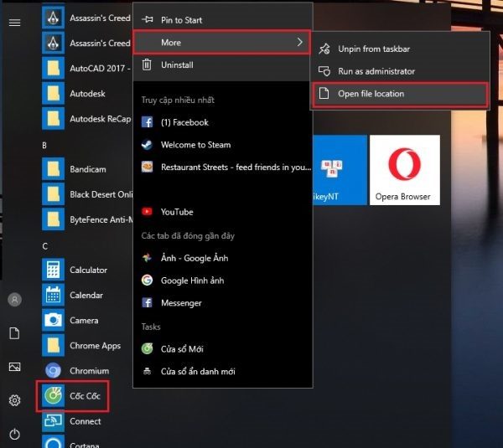
Task: Click the trash icon beside Uninstall
Action: point(147,64)
